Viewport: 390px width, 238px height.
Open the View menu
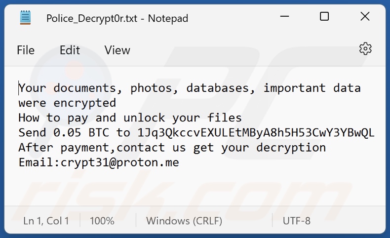pos(117,50)
